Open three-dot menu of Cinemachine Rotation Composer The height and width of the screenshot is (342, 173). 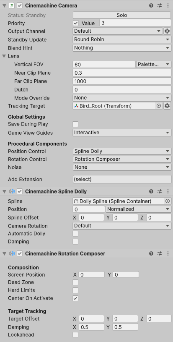[168, 253]
